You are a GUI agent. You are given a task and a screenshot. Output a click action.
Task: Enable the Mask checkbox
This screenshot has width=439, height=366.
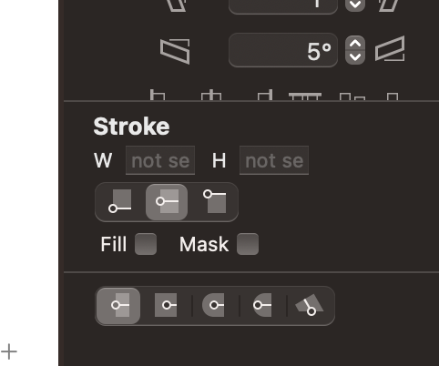click(x=248, y=244)
